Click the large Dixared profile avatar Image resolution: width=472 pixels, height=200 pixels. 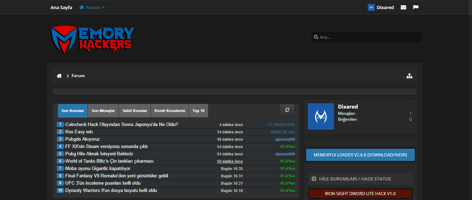click(x=321, y=116)
